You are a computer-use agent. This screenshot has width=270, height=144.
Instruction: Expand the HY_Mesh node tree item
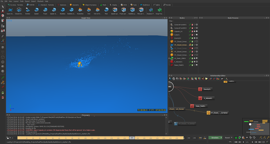pos(169,59)
